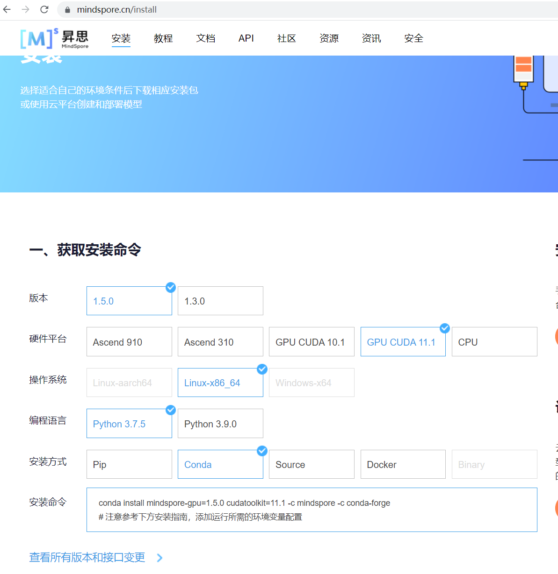Select Linux-x86_64 operating system
Screen dimensions: 558x574
[220, 383]
